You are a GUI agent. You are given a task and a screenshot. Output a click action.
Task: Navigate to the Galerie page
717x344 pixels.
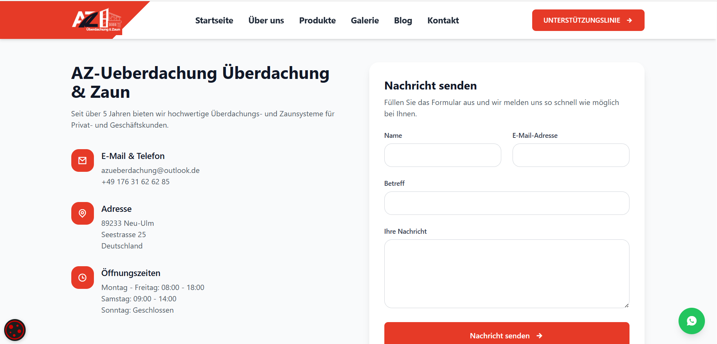(x=365, y=20)
